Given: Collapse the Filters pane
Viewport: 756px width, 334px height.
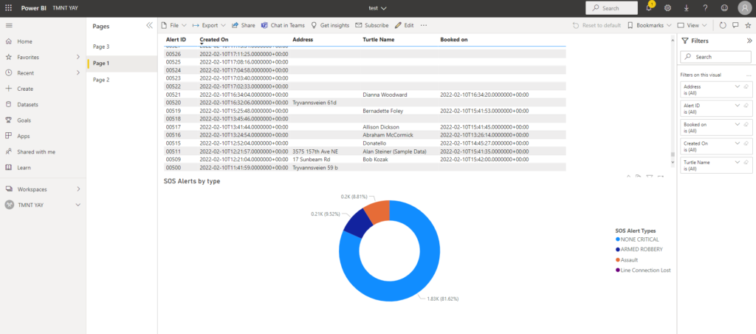Looking at the screenshot, I should coord(749,41).
